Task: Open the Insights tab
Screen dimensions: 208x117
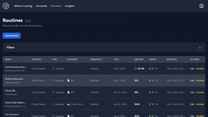Action: 69,6
